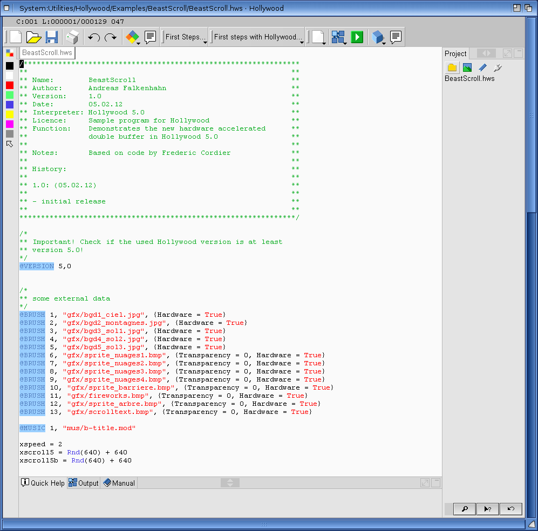Select the plug icon in Project panel
The width and height of the screenshot is (538, 531).
coord(498,67)
